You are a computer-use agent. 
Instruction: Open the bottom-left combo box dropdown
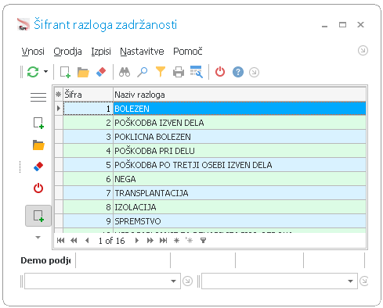pos(173,281)
